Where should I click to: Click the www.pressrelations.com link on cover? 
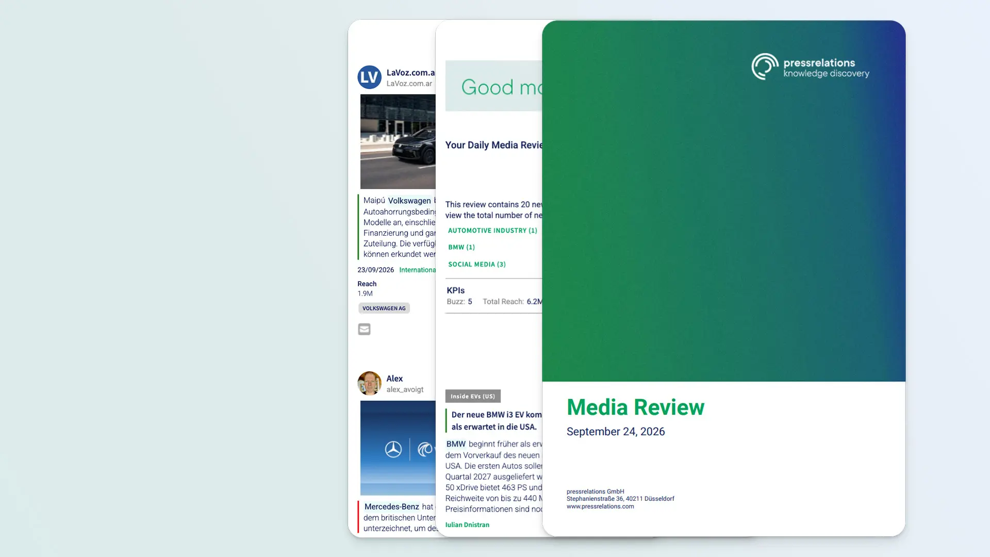tap(600, 506)
